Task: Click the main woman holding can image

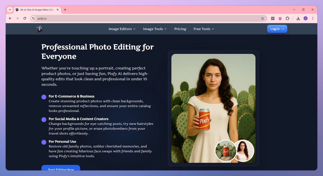Action: (x=213, y=108)
